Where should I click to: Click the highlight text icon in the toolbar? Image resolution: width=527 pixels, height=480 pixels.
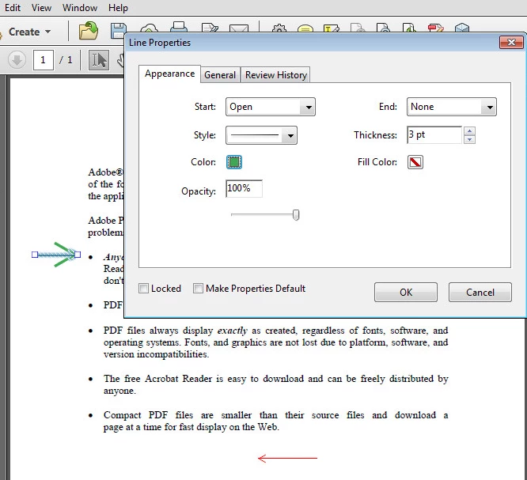tap(331, 28)
